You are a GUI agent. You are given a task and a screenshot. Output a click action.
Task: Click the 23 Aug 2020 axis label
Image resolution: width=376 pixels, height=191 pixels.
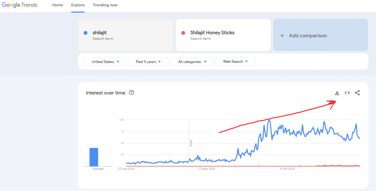tap(126, 169)
